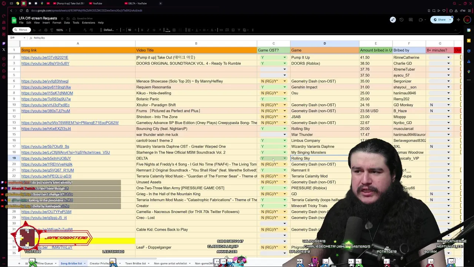474x267 pixels.
Task: Open the File menu
Action: 21,23
